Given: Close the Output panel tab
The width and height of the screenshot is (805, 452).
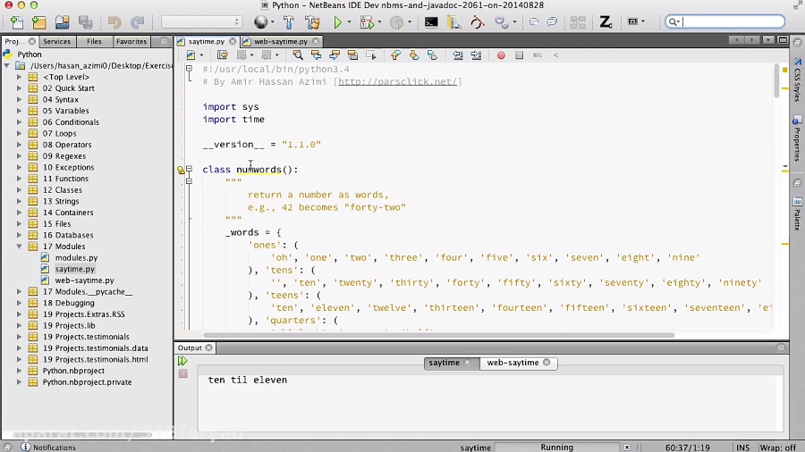Looking at the screenshot, I should point(209,348).
